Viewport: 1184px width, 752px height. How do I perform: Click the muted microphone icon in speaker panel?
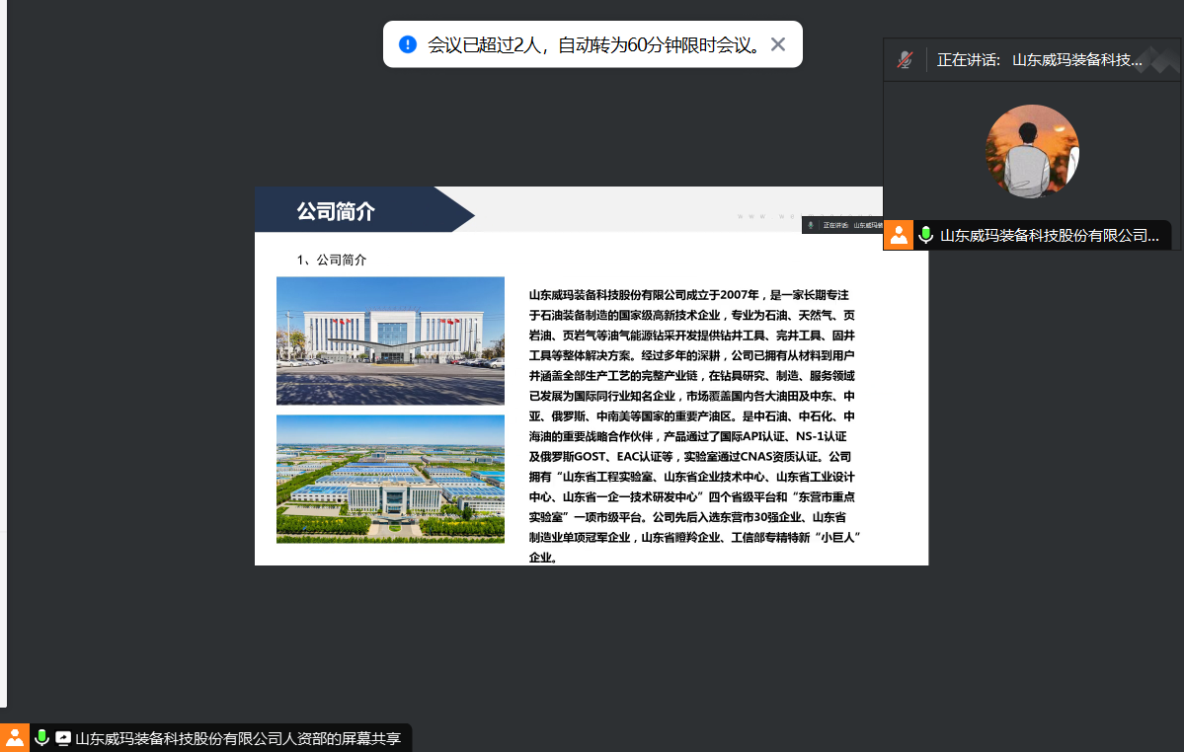coord(905,59)
